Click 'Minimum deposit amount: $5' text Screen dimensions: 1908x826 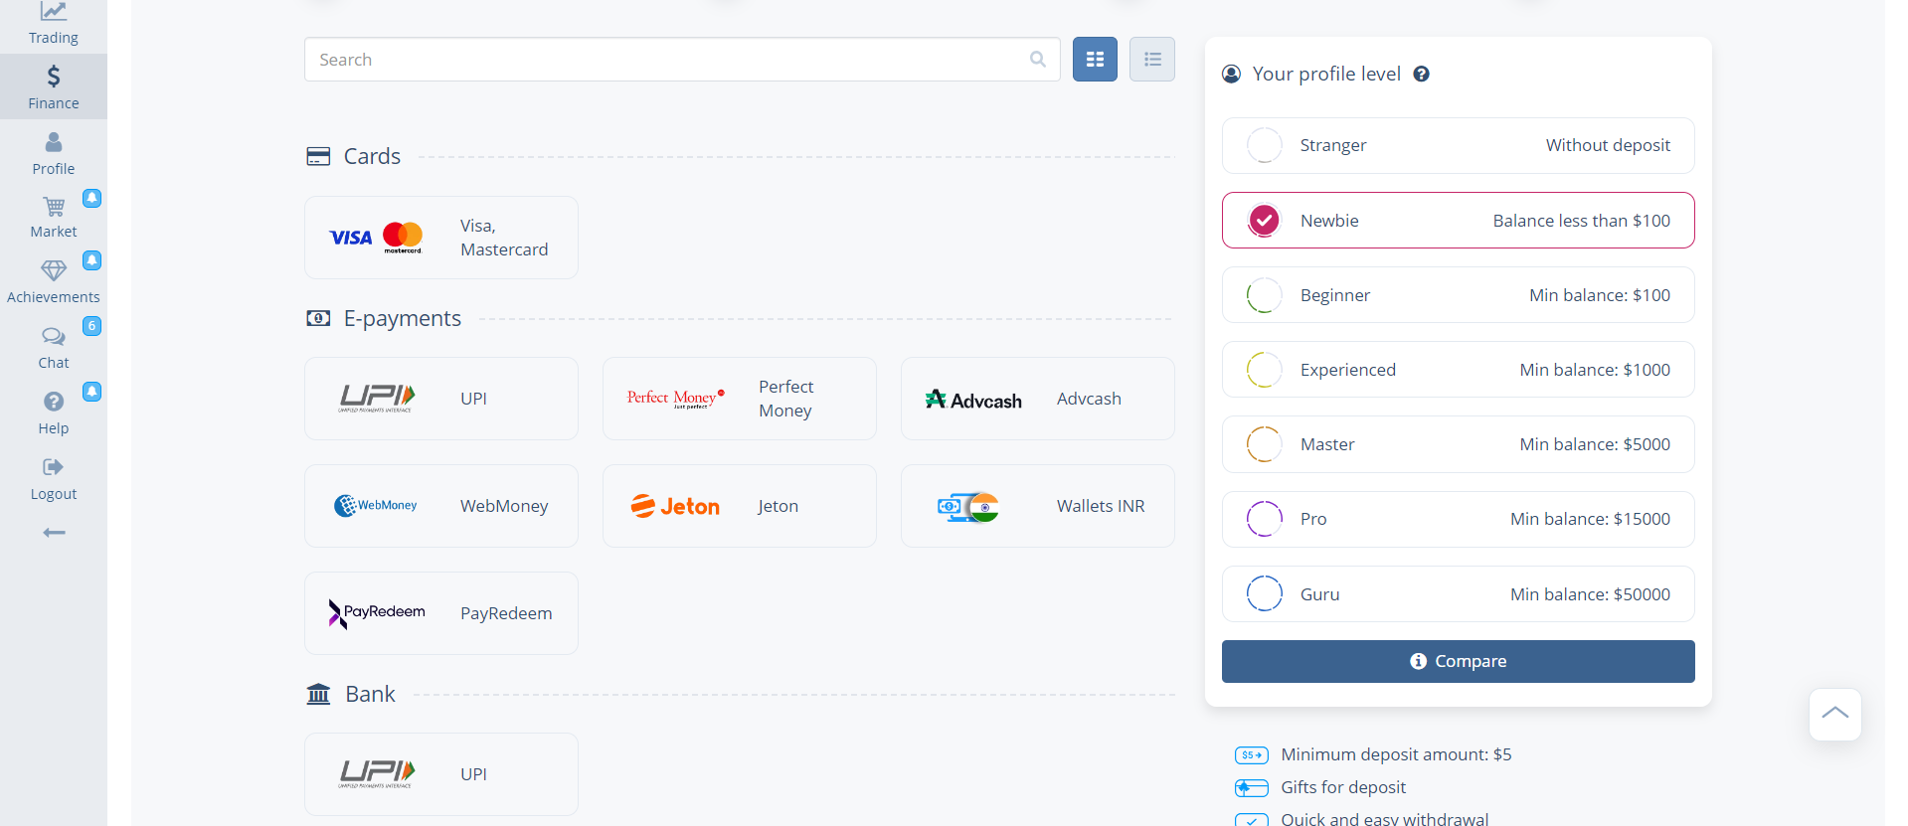1396,754
